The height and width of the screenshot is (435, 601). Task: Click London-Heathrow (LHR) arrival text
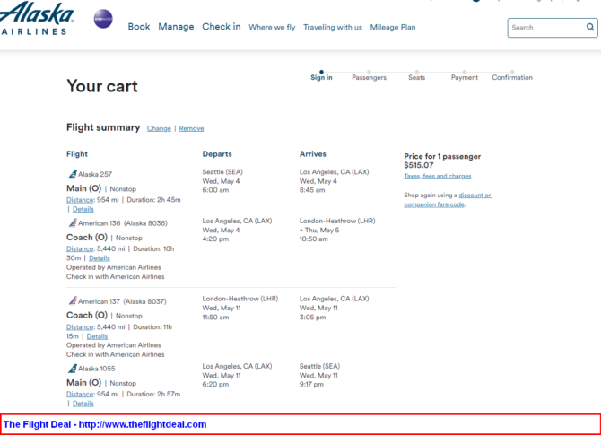pos(337,221)
